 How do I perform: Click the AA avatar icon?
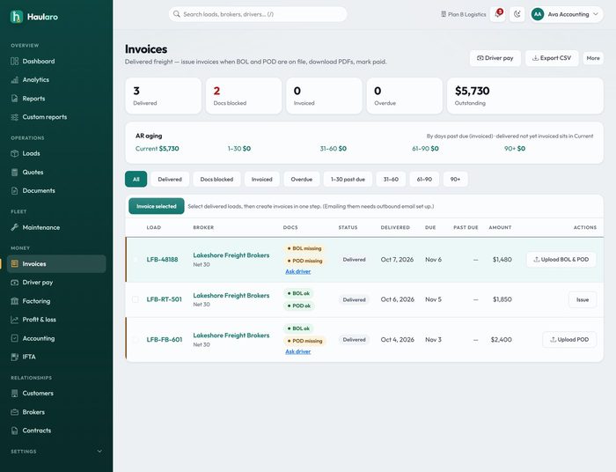point(538,14)
